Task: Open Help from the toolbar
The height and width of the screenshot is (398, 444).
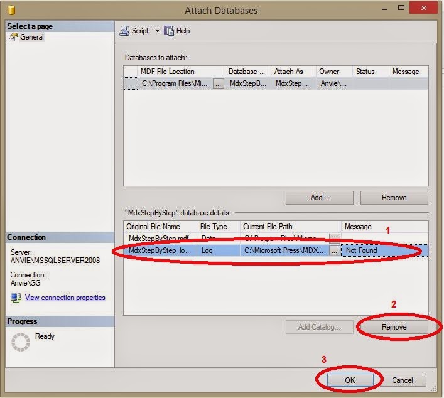Action: 177,31
